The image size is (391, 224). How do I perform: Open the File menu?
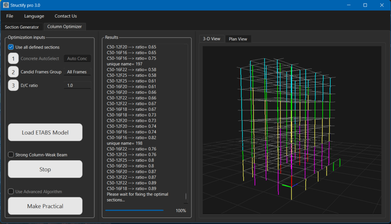10,16
